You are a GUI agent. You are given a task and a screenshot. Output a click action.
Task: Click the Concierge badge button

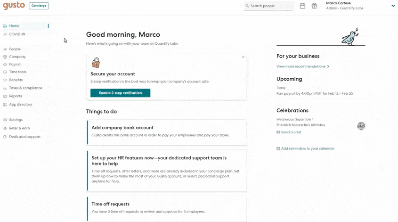coord(39,6)
